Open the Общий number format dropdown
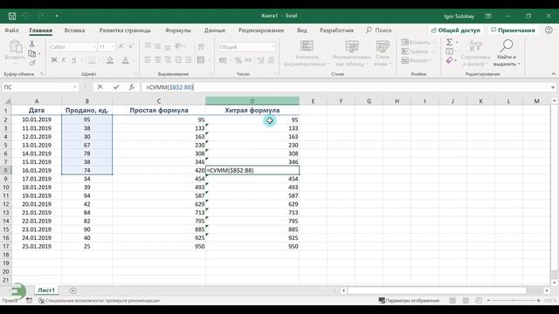 pyautogui.click(x=273, y=46)
